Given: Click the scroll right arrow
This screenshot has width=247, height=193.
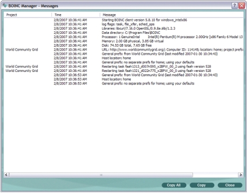Looking at the screenshot, I should pos(240,175).
